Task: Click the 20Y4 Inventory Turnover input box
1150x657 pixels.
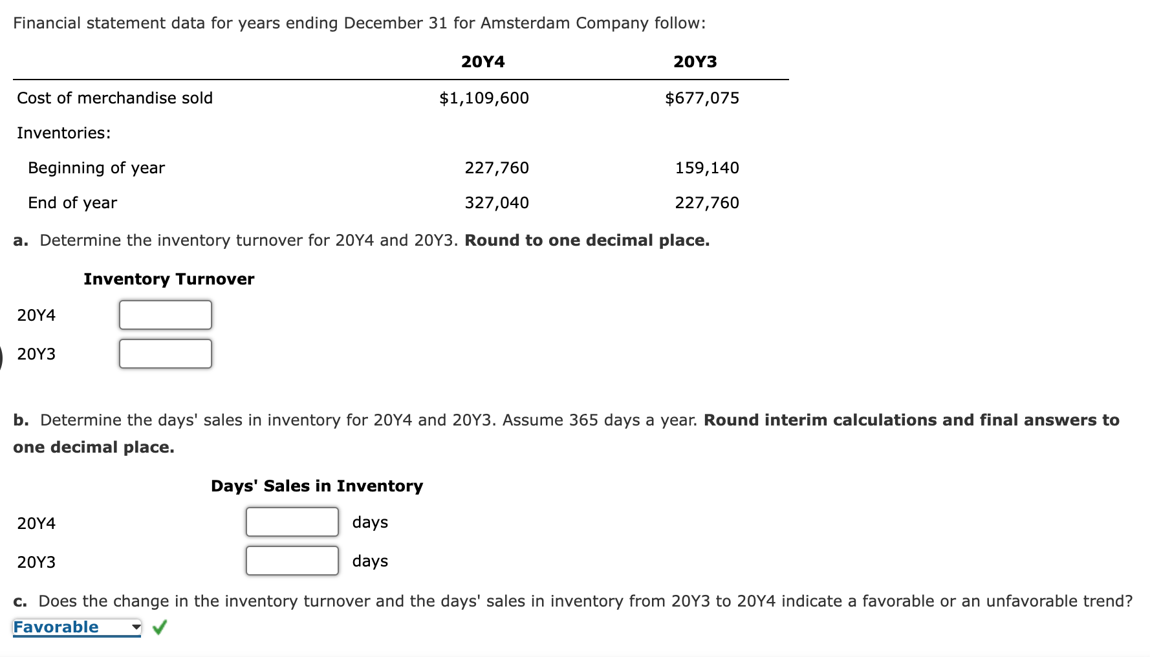Action: 165,315
